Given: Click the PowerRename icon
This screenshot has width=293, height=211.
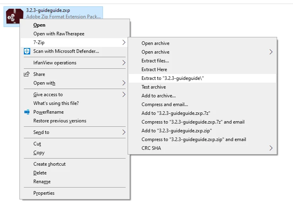Looking at the screenshot, I should (27, 112).
